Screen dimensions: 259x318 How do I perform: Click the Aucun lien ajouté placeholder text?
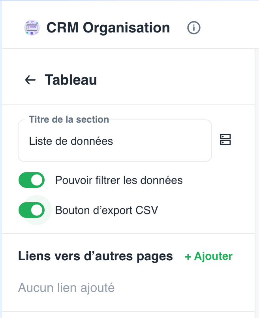point(66,288)
